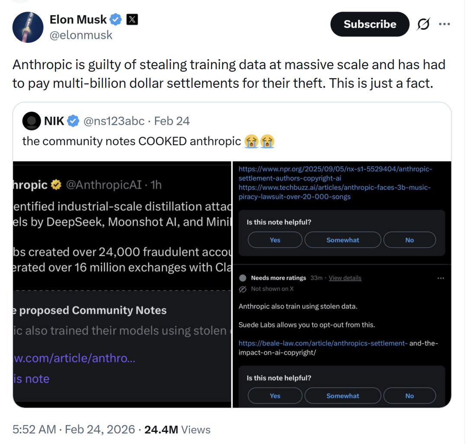The width and height of the screenshot is (467, 444).
Task: Click Elon Musk's profile avatar
Action: (x=28, y=27)
